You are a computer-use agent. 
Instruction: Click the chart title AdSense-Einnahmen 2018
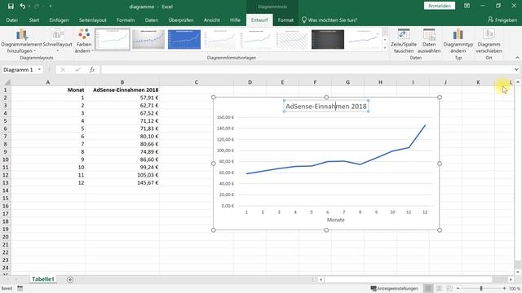pyautogui.click(x=326, y=107)
